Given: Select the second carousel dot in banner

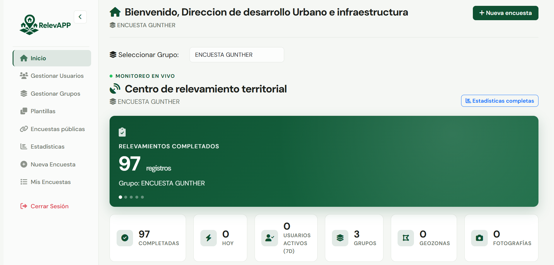Looking at the screenshot, I should tap(126, 197).
